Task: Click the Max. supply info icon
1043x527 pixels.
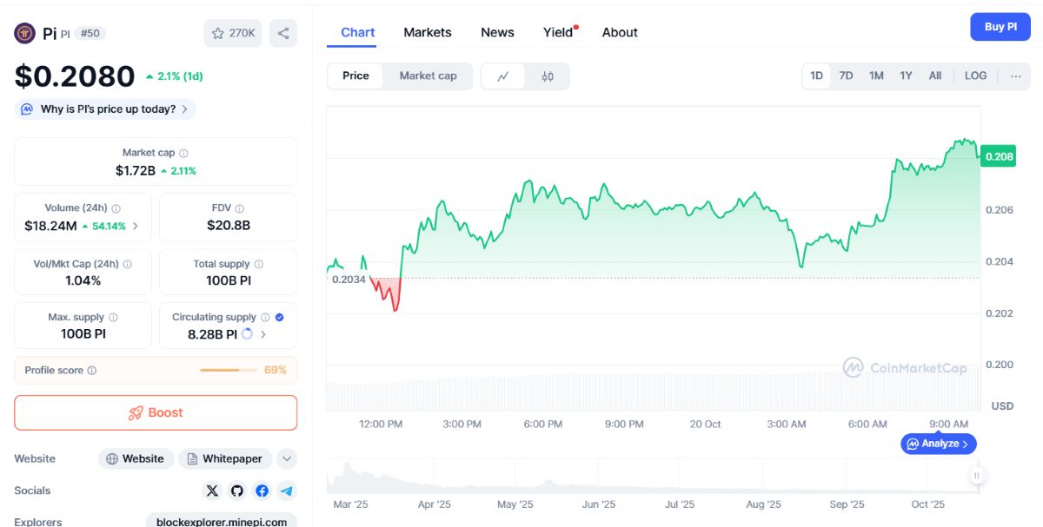Action: [113, 318]
